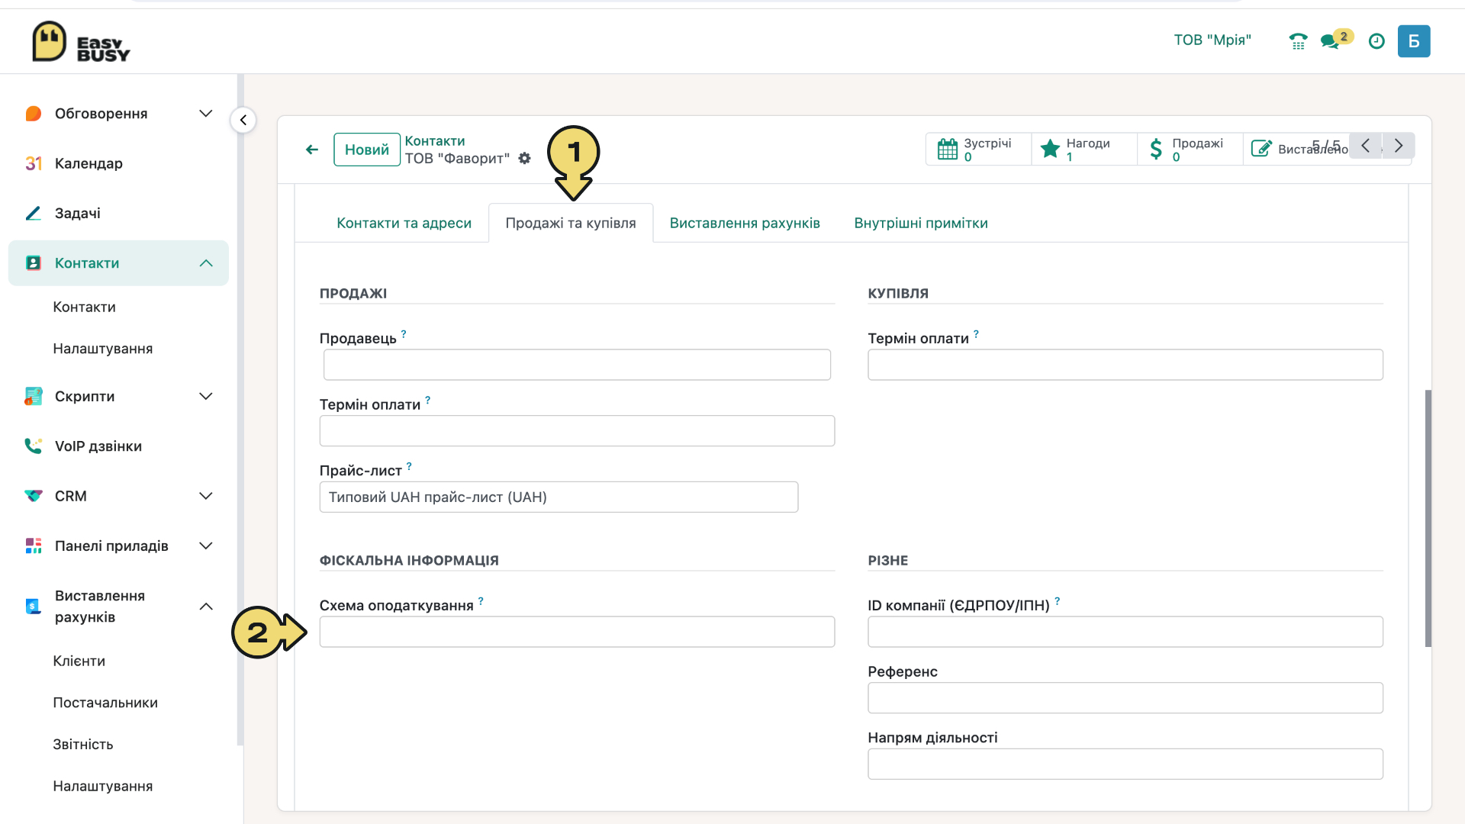The image size is (1465, 824).
Task: Click the EasyBusy logo
Action: coord(81,41)
